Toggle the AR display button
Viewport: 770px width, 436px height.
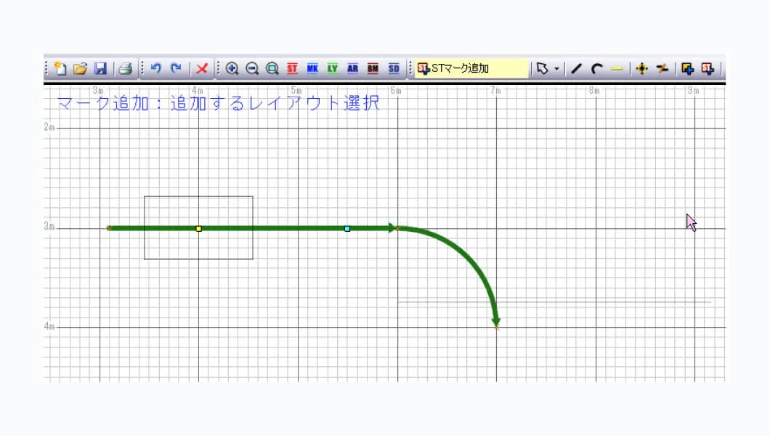point(353,69)
